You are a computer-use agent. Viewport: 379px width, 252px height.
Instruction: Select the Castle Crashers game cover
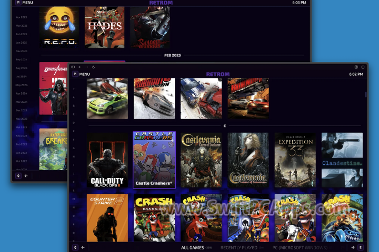point(154,160)
